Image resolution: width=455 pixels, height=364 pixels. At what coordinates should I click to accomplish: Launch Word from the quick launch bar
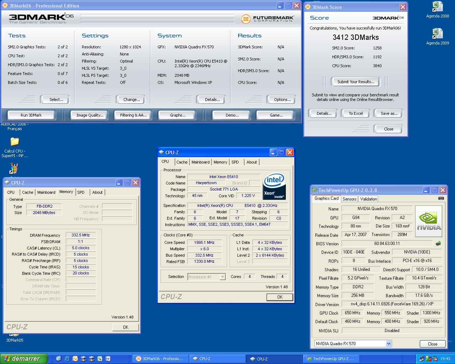[x=108, y=359]
